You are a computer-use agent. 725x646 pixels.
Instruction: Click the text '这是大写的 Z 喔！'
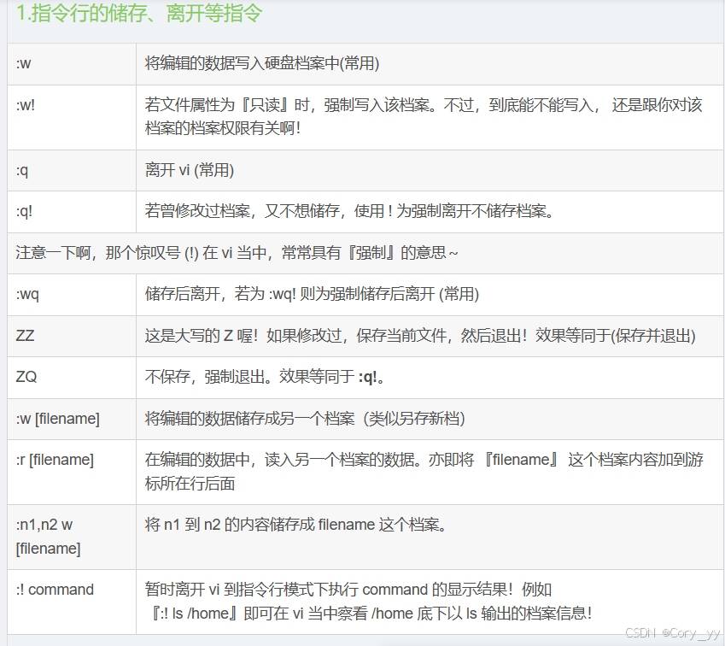point(202,336)
